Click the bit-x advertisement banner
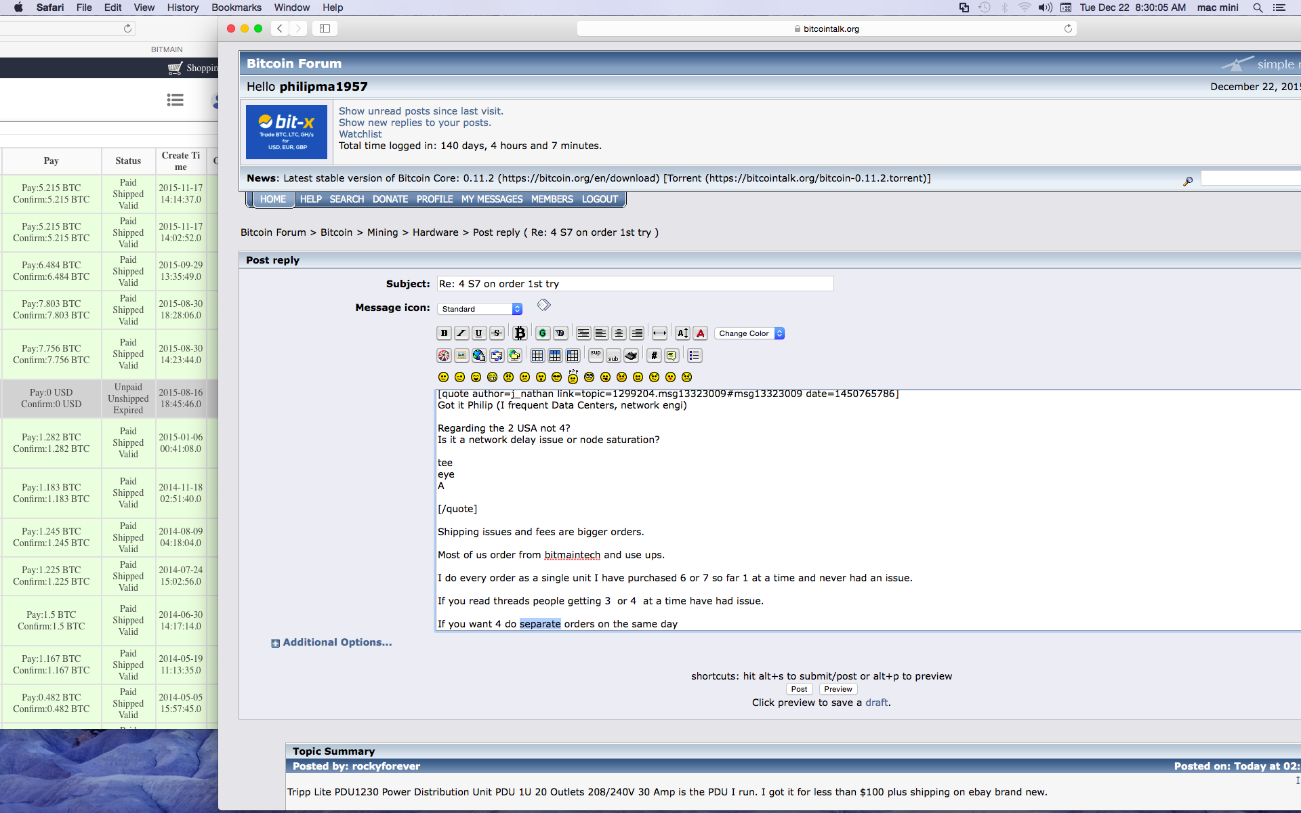The image size is (1301, 813). point(286,132)
